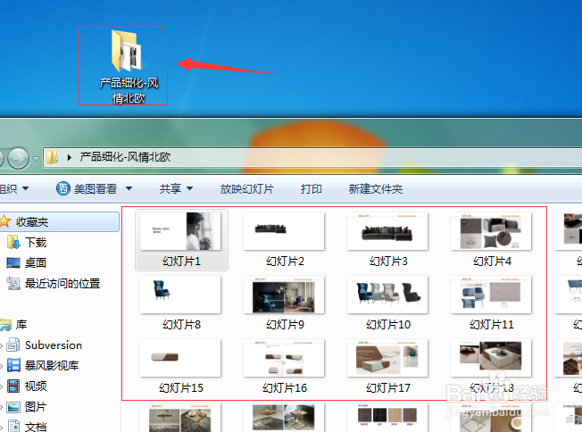Open 下载 in the favorites list
Image resolution: width=582 pixels, height=432 pixels.
point(36,243)
